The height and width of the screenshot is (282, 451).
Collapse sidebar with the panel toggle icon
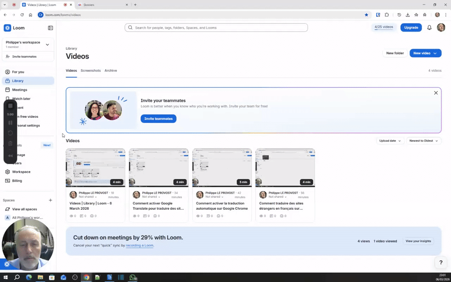[x=50, y=28]
